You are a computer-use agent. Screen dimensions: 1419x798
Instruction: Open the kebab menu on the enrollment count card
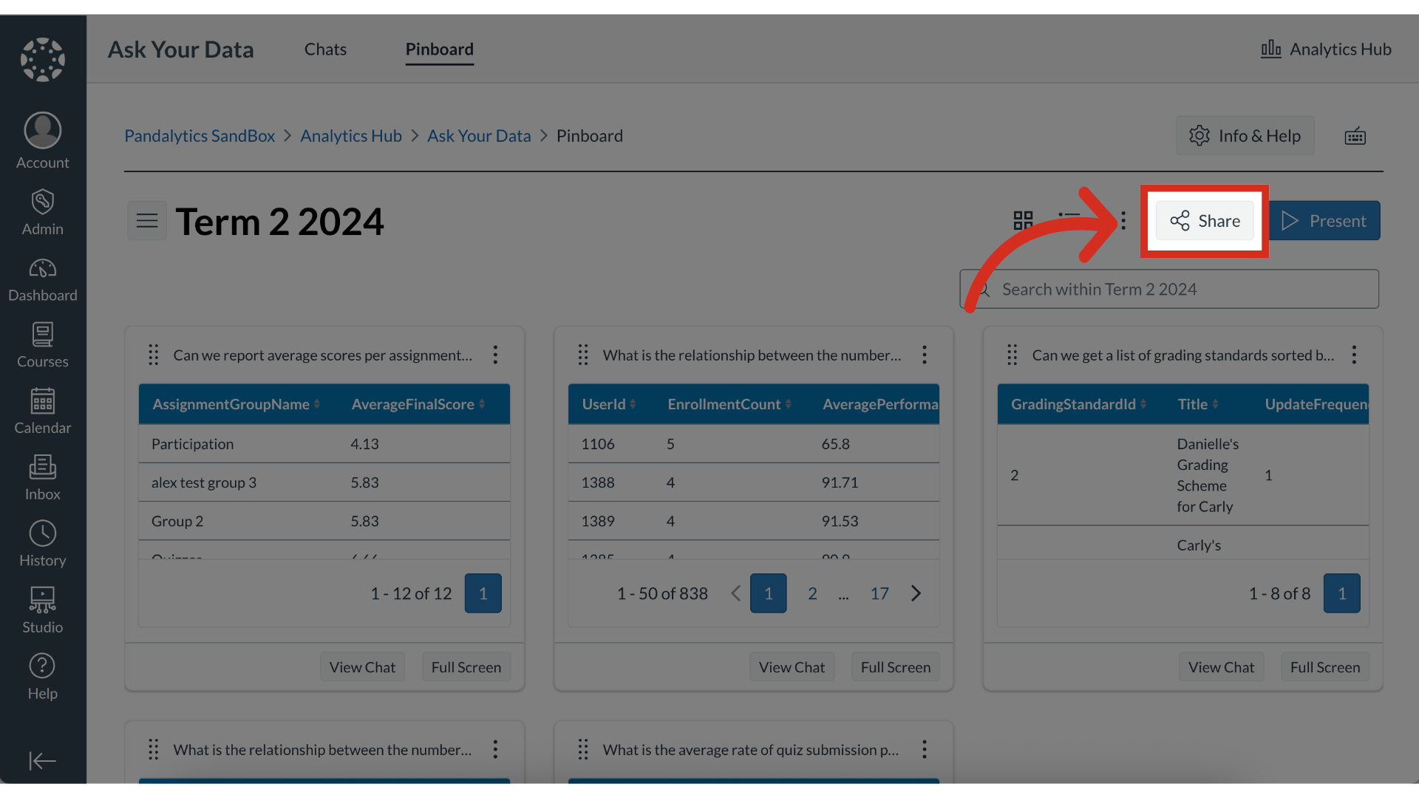tap(925, 355)
